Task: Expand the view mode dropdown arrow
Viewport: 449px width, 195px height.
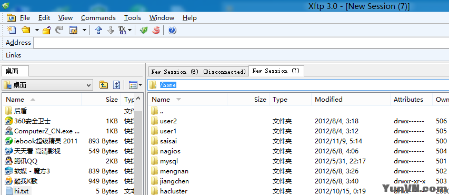Action: click(x=141, y=85)
